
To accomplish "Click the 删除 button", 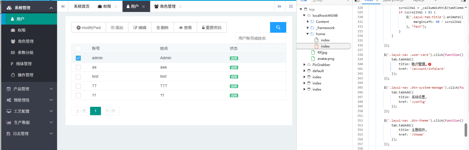I will pyautogui.click(x=162, y=28).
